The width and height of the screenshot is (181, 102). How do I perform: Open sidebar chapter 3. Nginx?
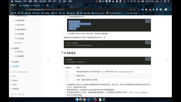click(14, 85)
